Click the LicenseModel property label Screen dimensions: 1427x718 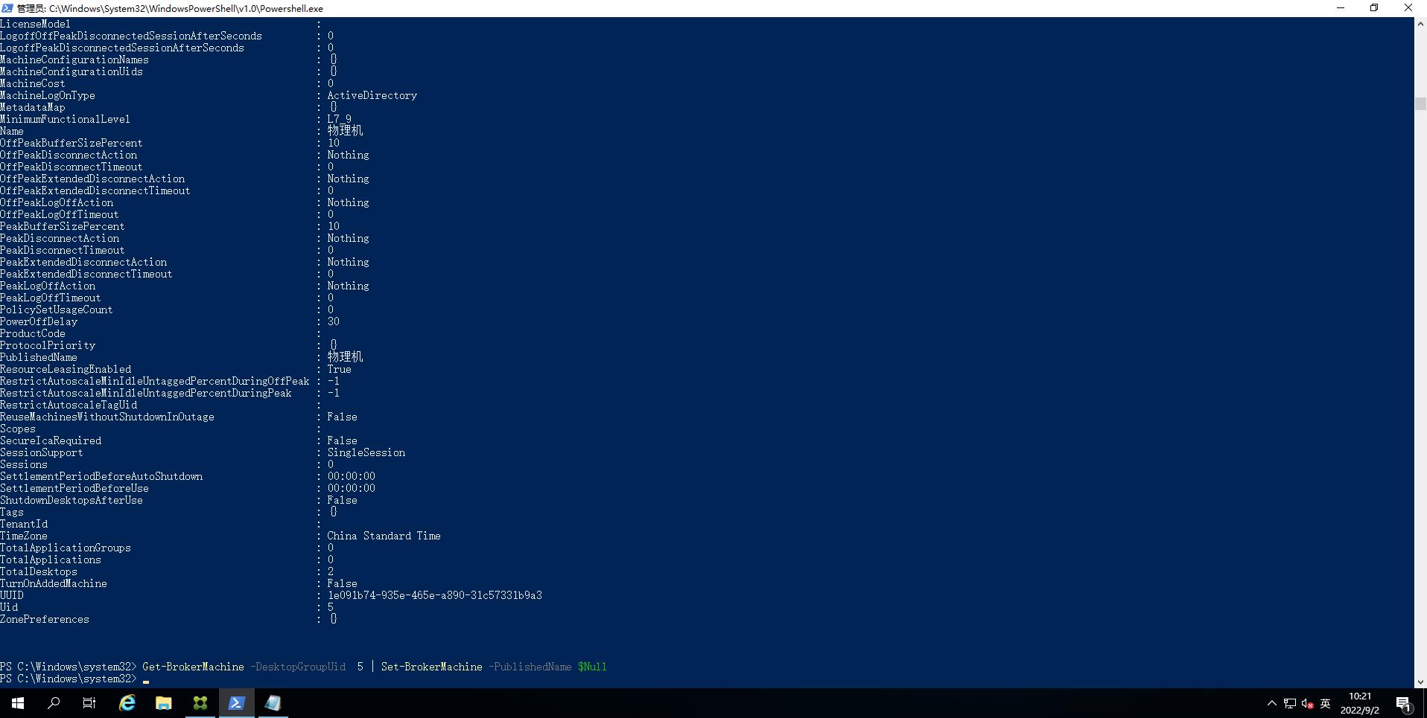(35, 24)
